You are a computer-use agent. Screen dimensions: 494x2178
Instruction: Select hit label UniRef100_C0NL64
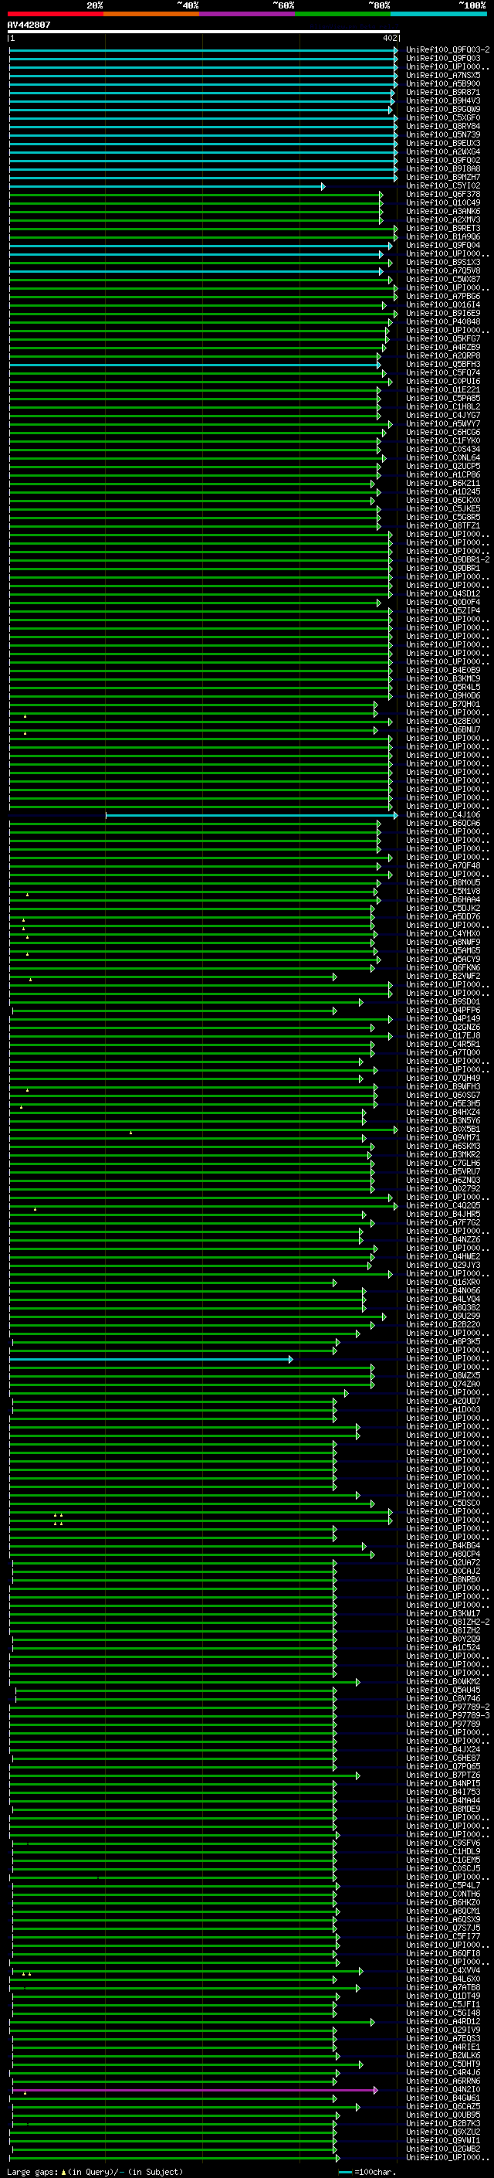tap(443, 457)
